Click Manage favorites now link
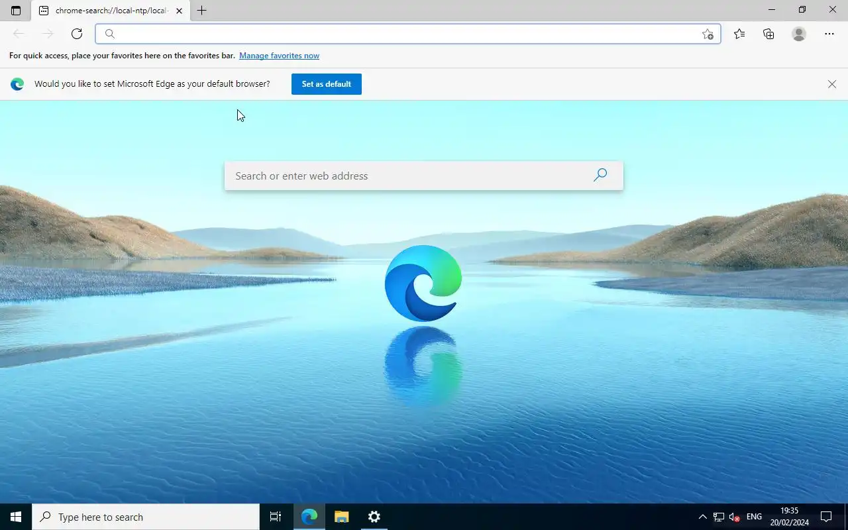This screenshot has height=530, width=848. 279,56
